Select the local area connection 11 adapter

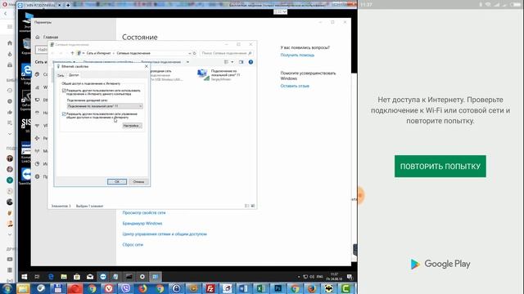coord(219,75)
